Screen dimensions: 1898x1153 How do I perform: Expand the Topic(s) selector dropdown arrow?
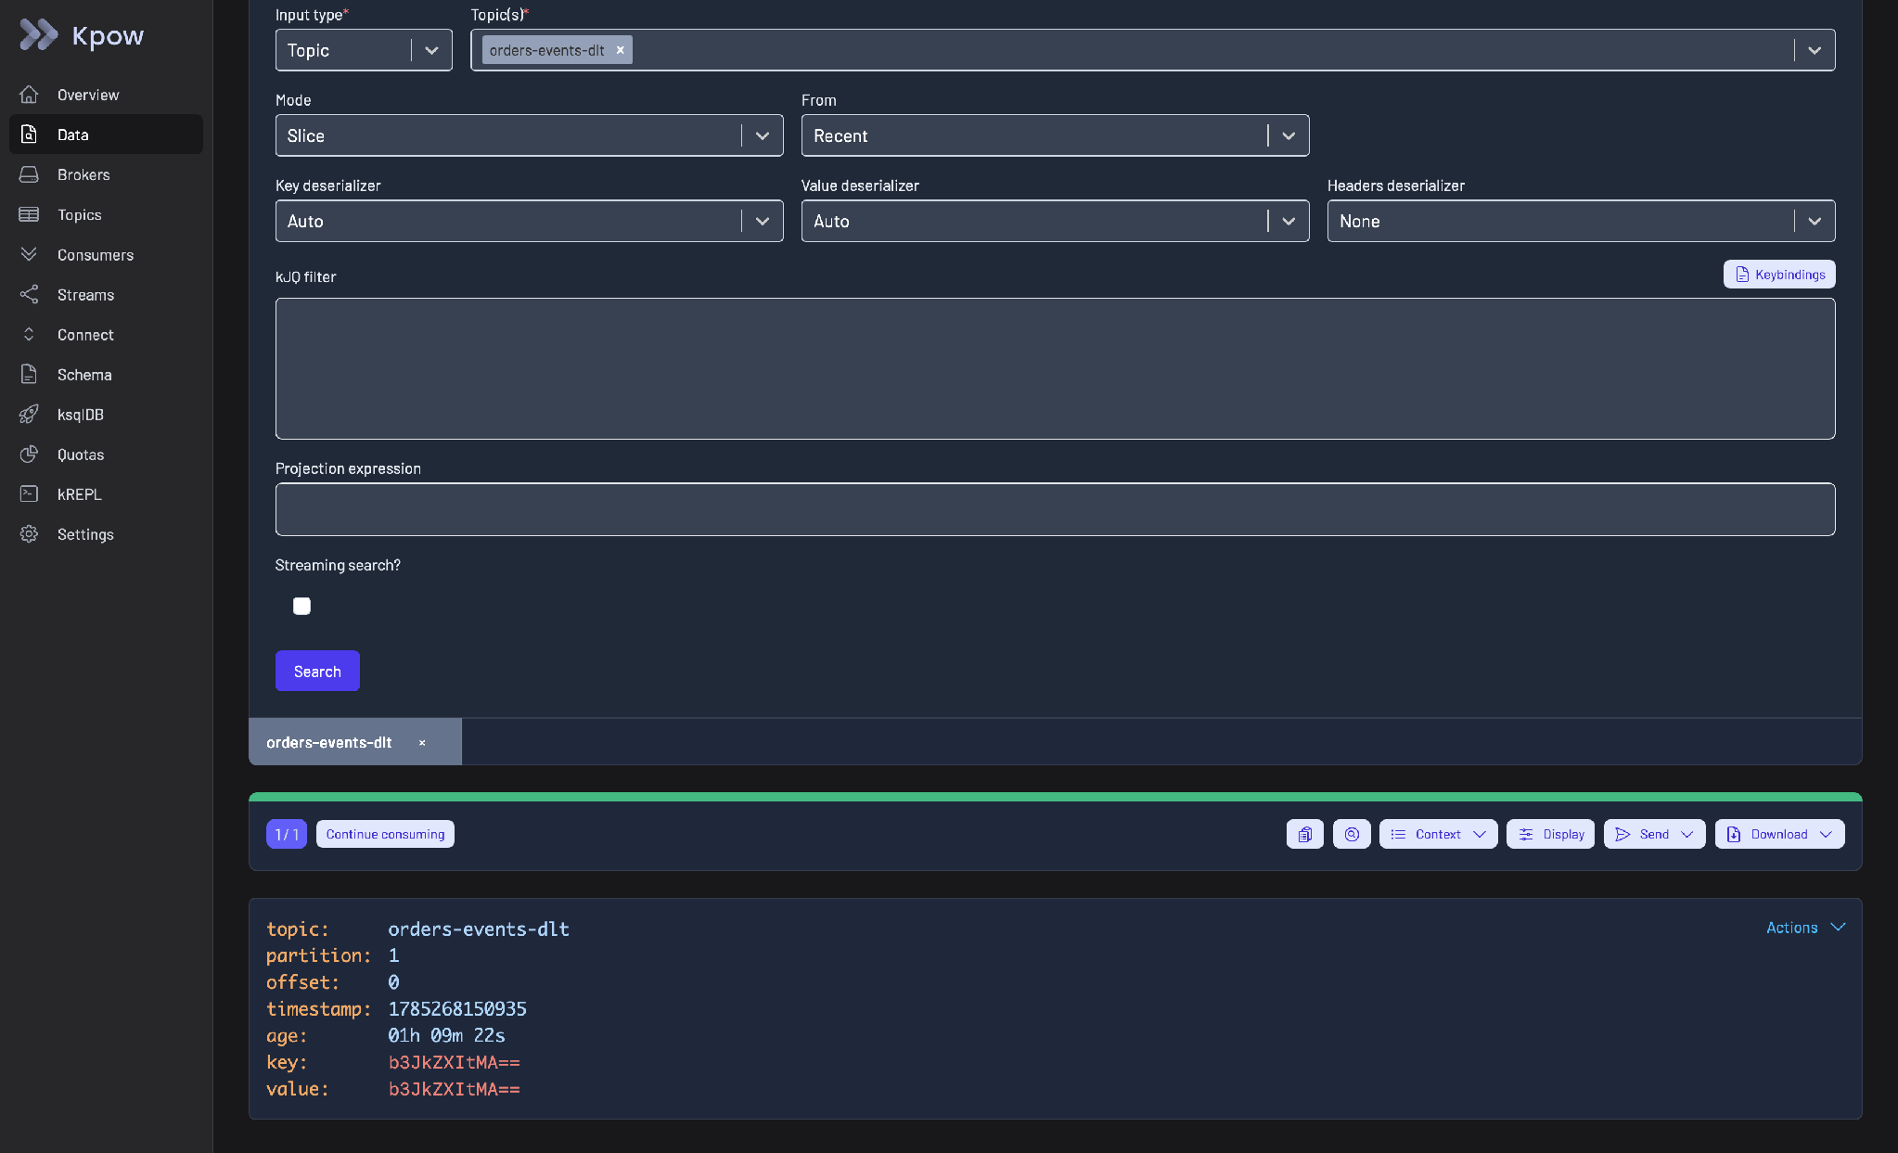coord(1815,50)
